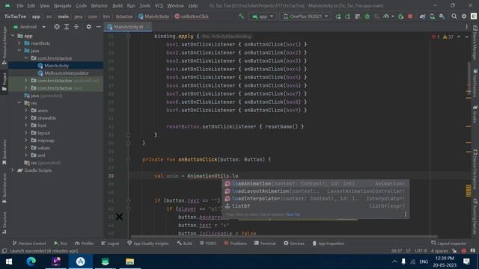Expand the layout folder

(x=26, y=133)
